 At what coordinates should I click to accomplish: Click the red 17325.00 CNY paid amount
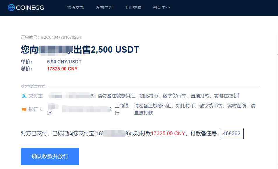click(x=168, y=134)
